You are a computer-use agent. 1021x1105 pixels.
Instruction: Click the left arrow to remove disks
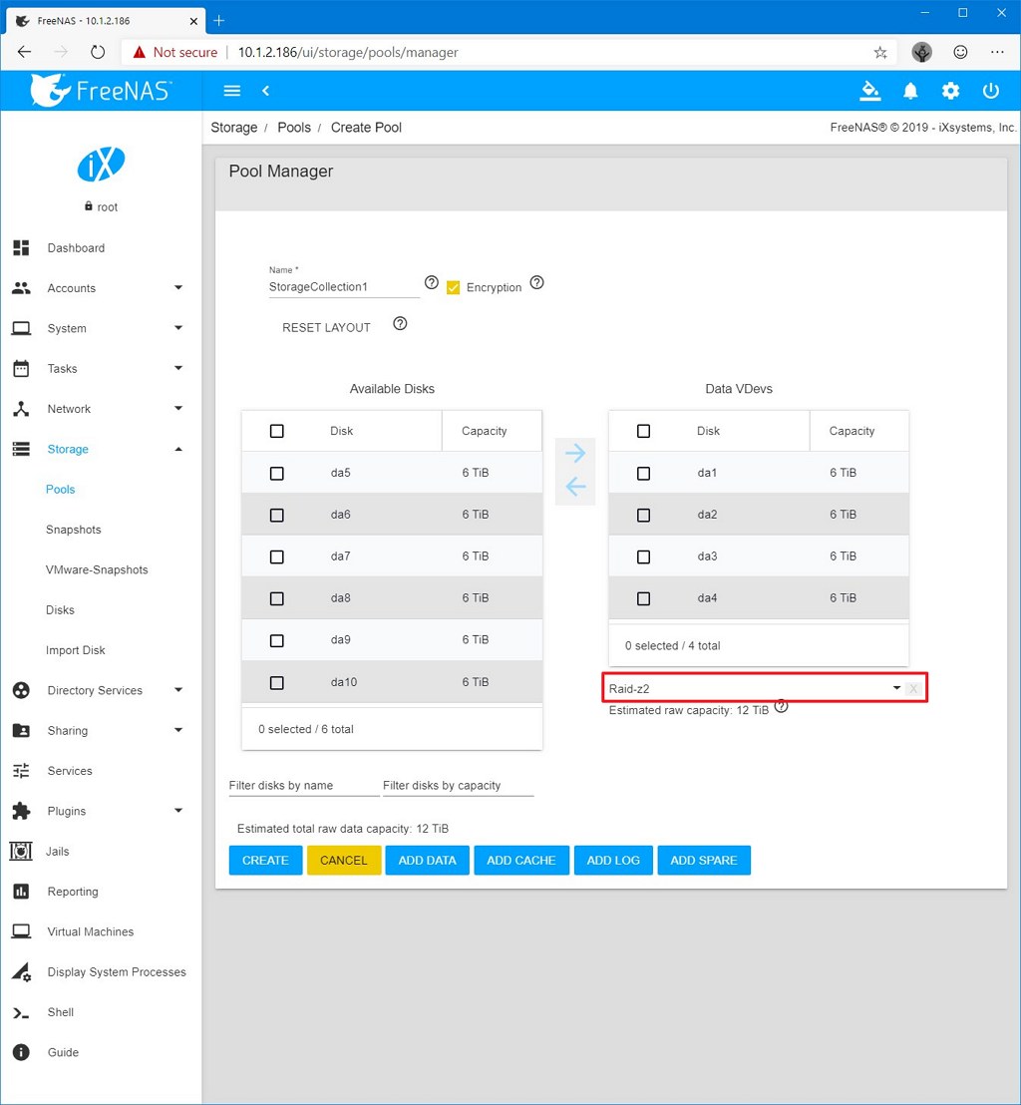575,487
